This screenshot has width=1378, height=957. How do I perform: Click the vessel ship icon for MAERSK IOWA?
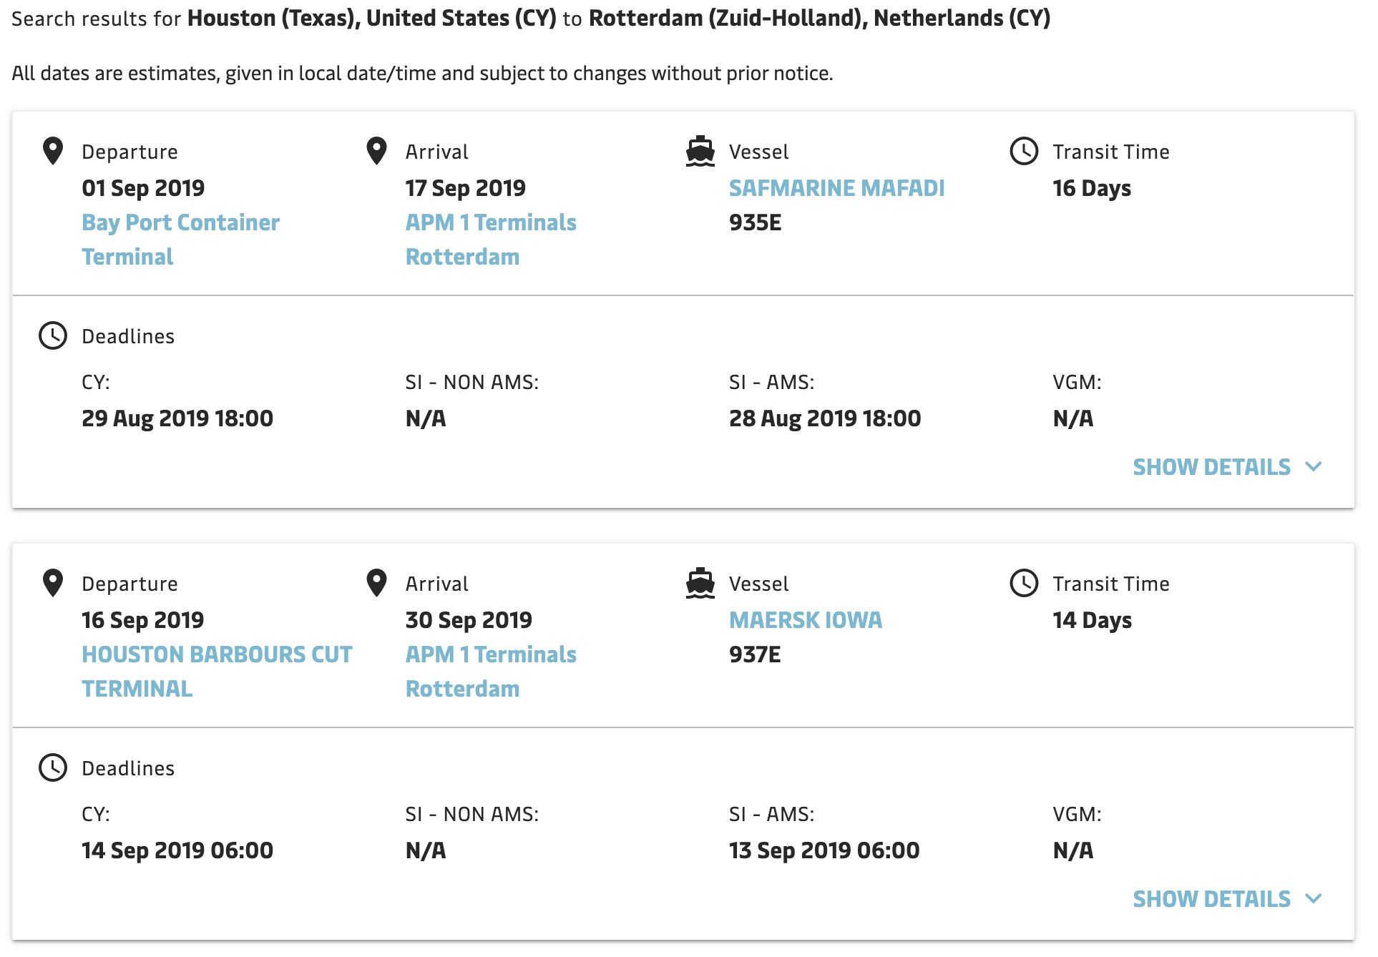pyautogui.click(x=700, y=583)
